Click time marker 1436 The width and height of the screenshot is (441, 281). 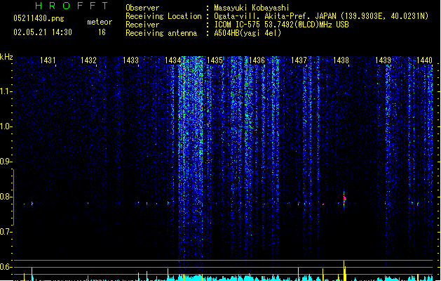pyautogui.click(x=257, y=60)
